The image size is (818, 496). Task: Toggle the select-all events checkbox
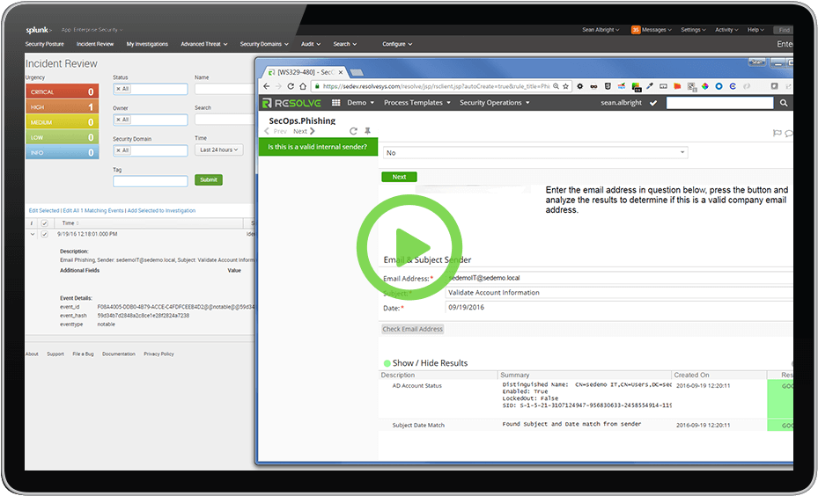44,223
